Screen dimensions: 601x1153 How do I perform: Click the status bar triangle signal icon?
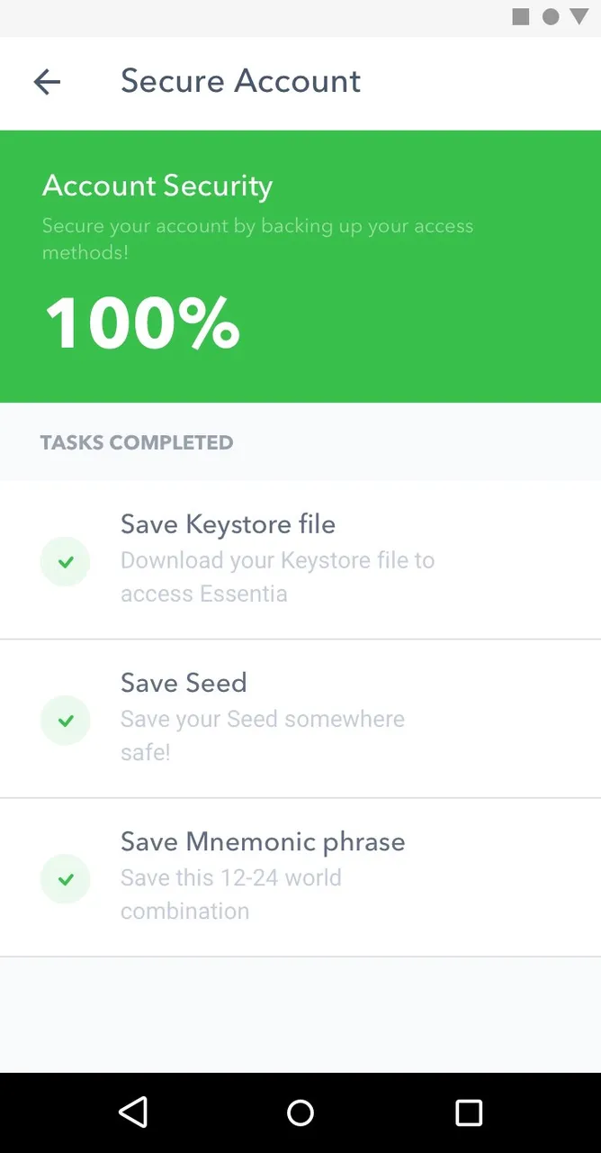pyautogui.click(x=579, y=16)
